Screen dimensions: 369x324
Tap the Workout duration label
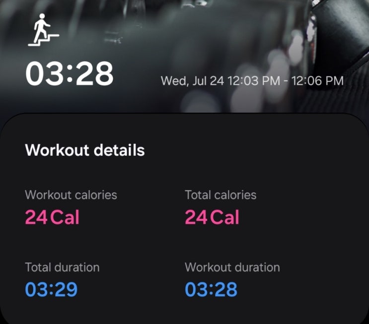click(x=232, y=267)
